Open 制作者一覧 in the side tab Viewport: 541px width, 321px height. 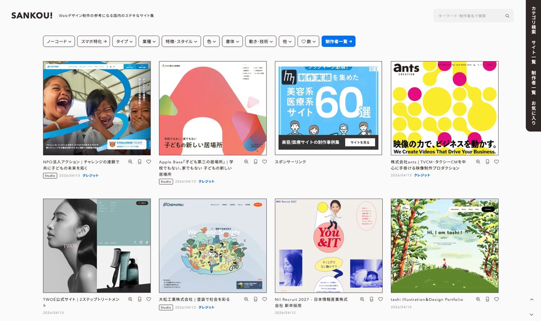(534, 82)
